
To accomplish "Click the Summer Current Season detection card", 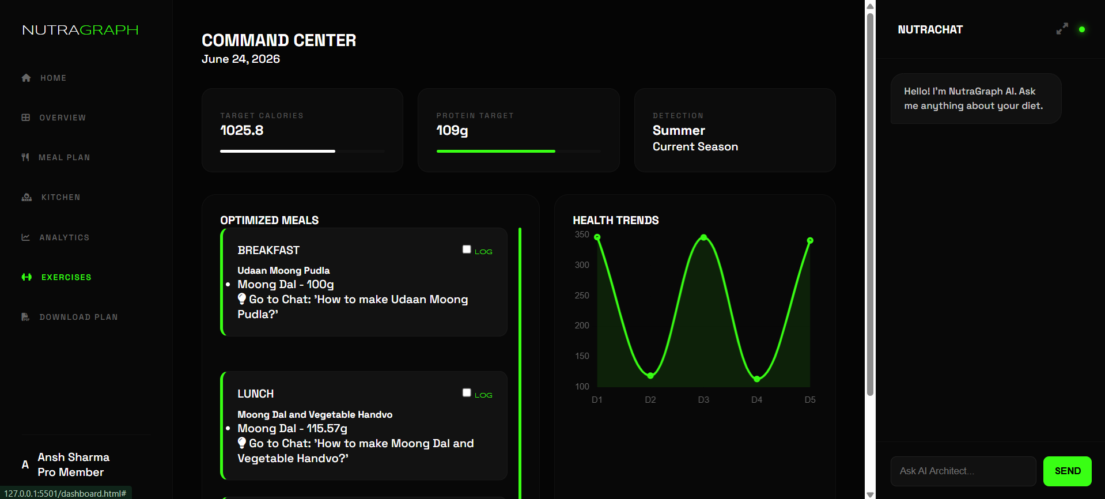I will pos(735,130).
